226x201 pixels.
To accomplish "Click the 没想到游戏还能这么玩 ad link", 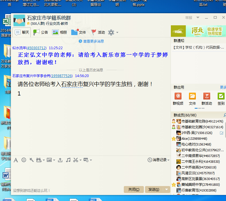I will tap(31, 190).
